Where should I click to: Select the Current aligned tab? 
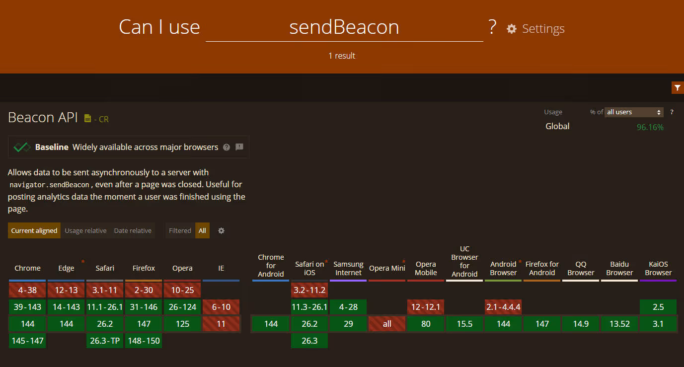[34, 230]
